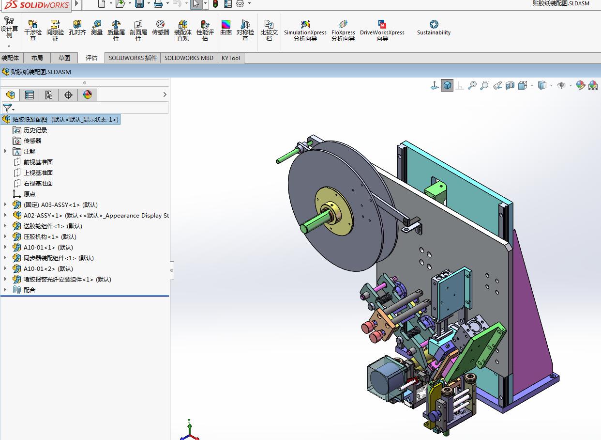This screenshot has width=601, height=440.
Task: Click the Zoom to Fit magnifier icon
Action: [472, 86]
